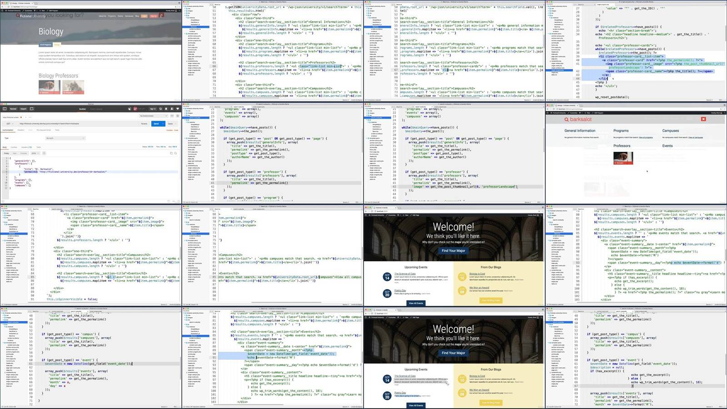Image resolution: width=727 pixels, height=409 pixels.
Task: Click the 'View all campuses' link
Action: coord(696,137)
